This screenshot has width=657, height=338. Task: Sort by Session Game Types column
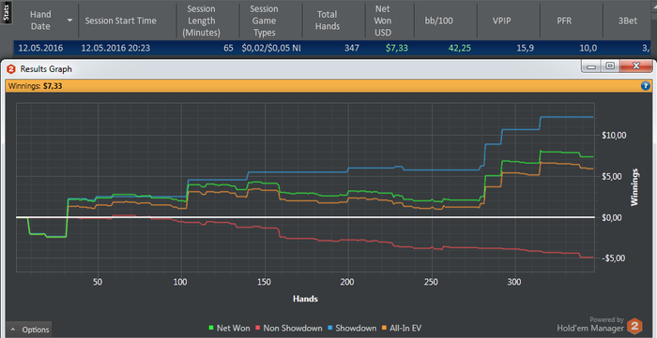(264, 21)
